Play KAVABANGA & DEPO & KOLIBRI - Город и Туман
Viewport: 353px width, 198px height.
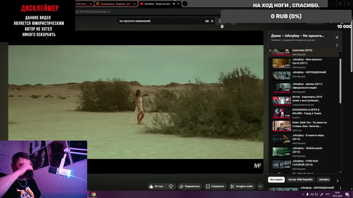tap(307, 111)
